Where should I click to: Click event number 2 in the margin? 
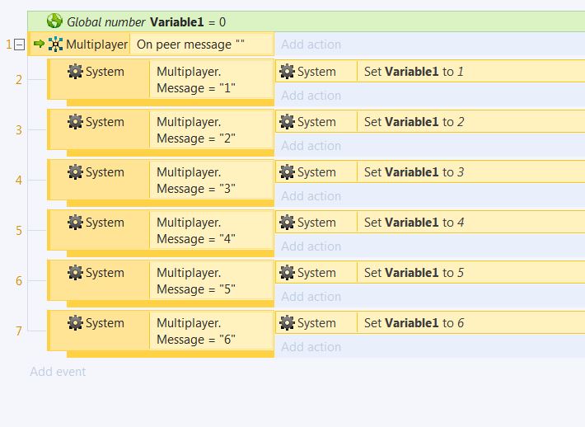pos(19,80)
